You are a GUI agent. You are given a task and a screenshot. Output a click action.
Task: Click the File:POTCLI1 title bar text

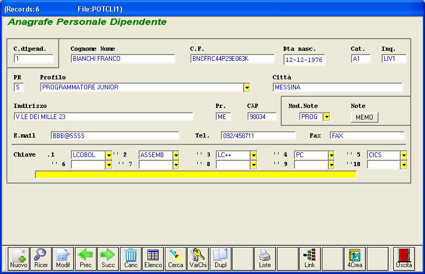(x=100, y=9)
